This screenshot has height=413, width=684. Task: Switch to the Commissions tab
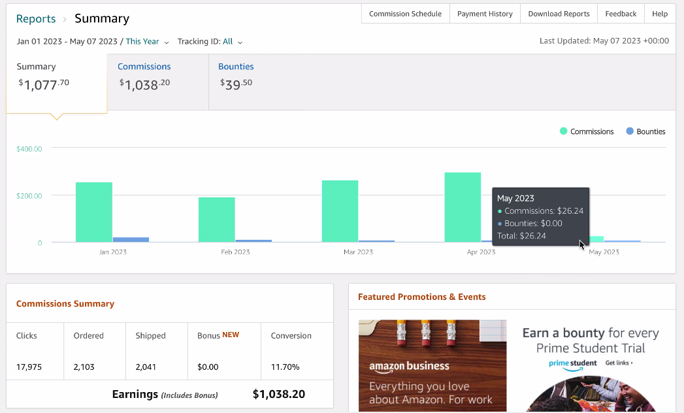[x=158, y=82]
